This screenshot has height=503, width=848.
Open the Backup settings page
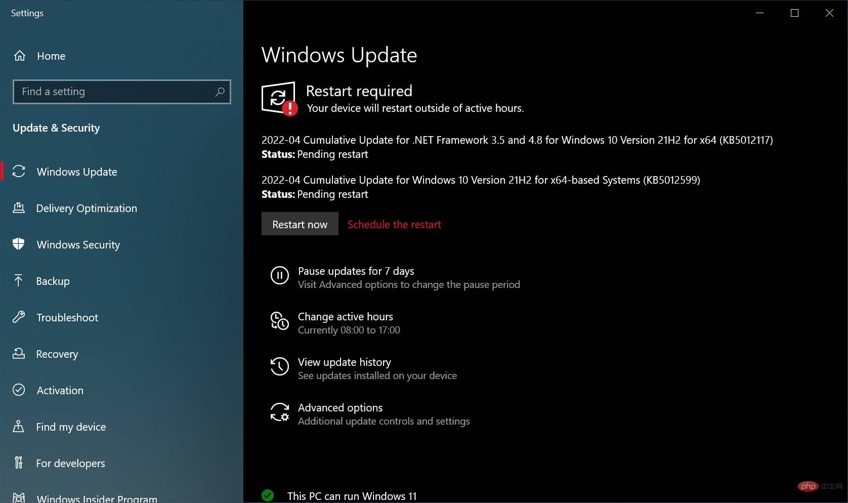pos(121,281)
